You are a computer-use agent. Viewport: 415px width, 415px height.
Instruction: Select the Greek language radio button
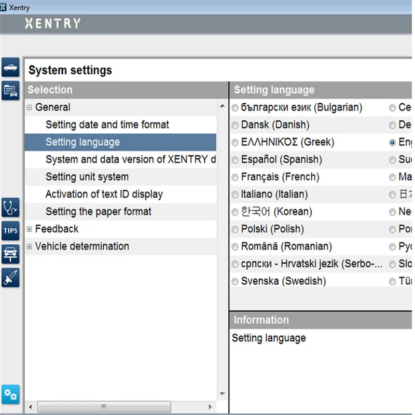click(x=235, y=143)
